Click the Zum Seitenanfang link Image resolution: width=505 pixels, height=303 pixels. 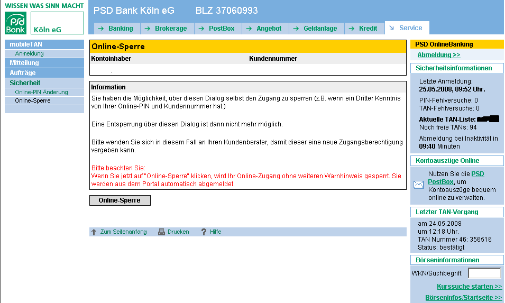pos(123,232)
